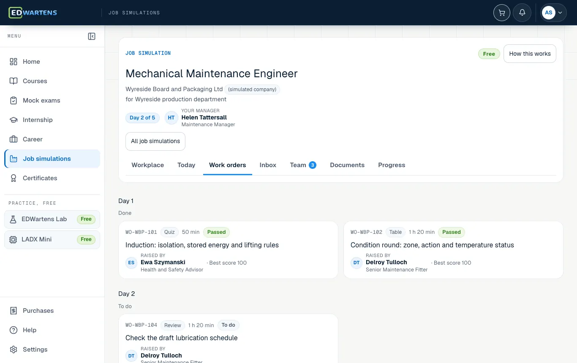Open work order WO-WBP-101 Induction card title

pos(202,245)
